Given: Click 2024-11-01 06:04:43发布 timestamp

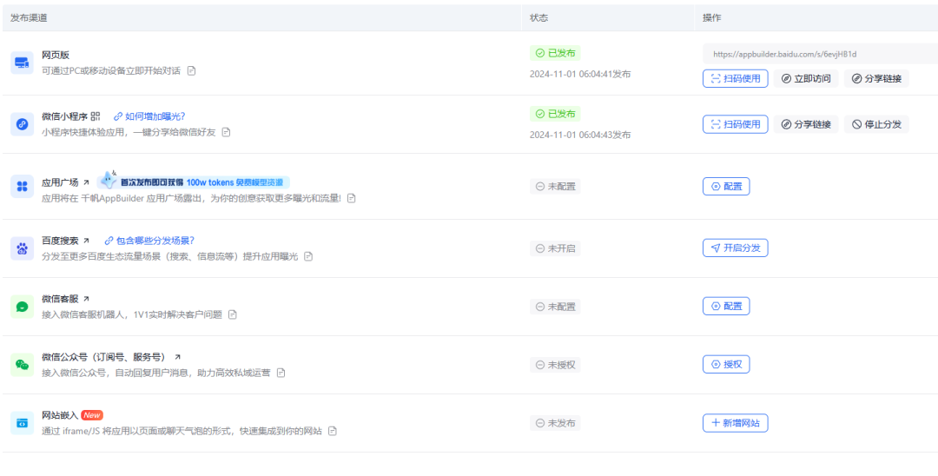Looking at the screenshot, I should (580, 136).
